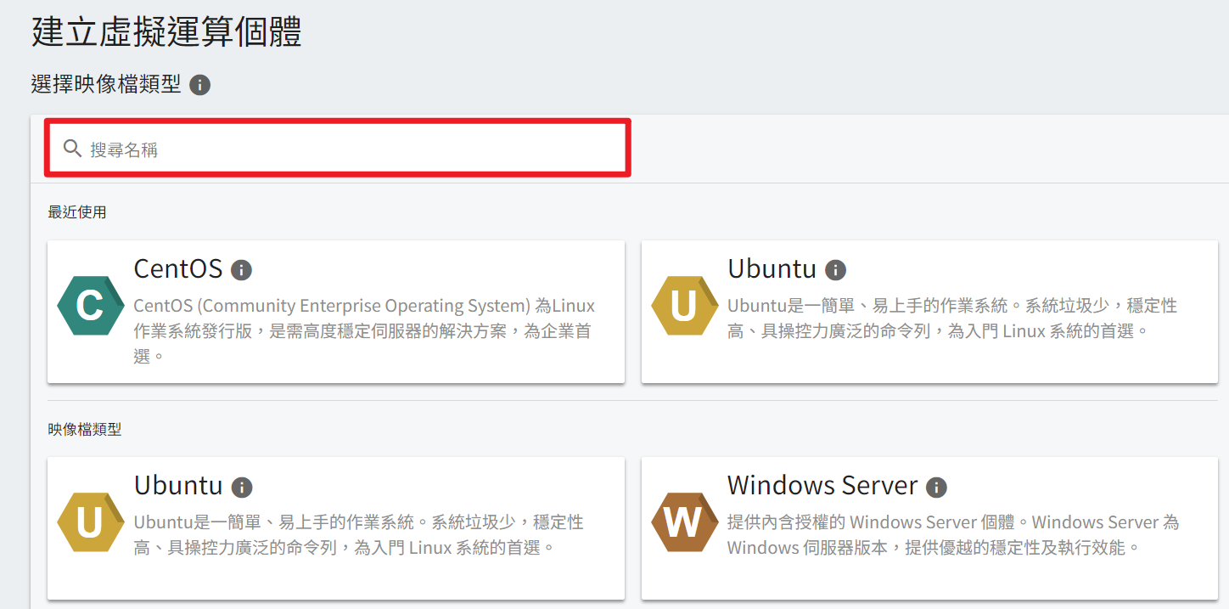Viewport: 1229px width, 609px height.
Task: Open info icon next to CentOS title
Action: click(242, 270)
